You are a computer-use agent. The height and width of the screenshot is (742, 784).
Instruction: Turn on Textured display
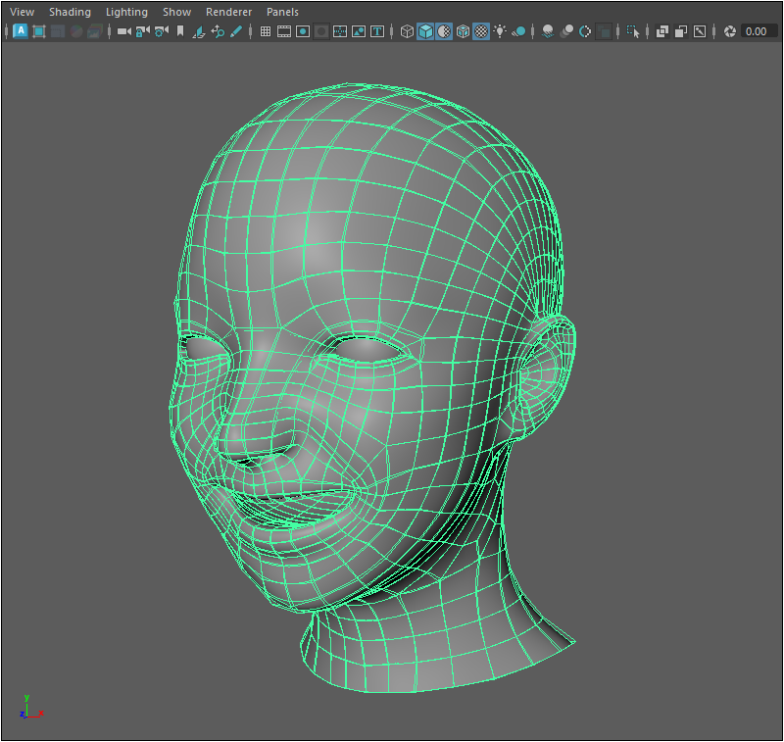[481, 31]
